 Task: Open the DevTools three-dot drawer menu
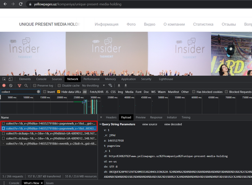4,183
